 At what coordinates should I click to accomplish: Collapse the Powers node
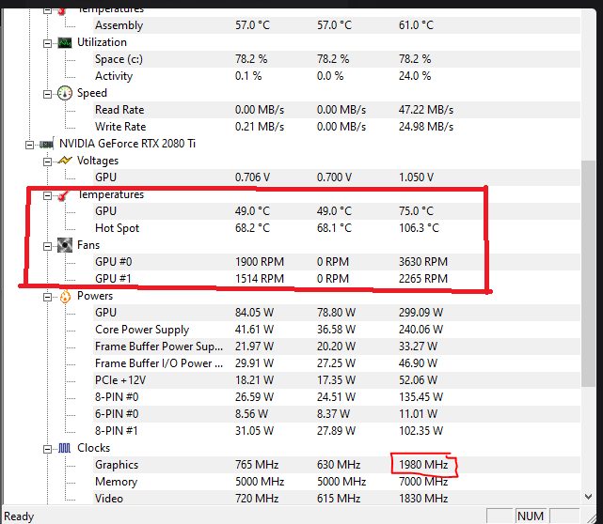pos(47,297)
